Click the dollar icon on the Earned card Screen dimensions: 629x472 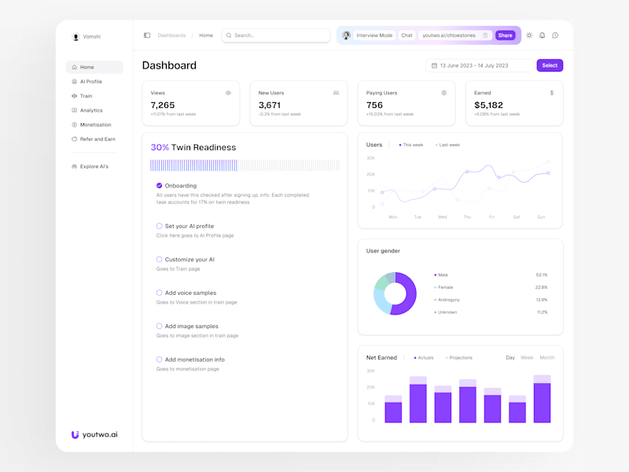(552, 93)
